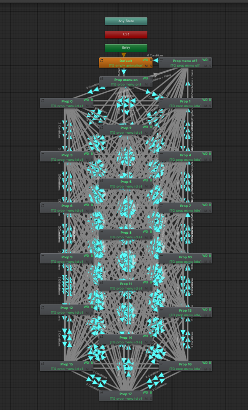Select the Prop 0 state name
The image size is (248, 410).
(x=67, y=101)
